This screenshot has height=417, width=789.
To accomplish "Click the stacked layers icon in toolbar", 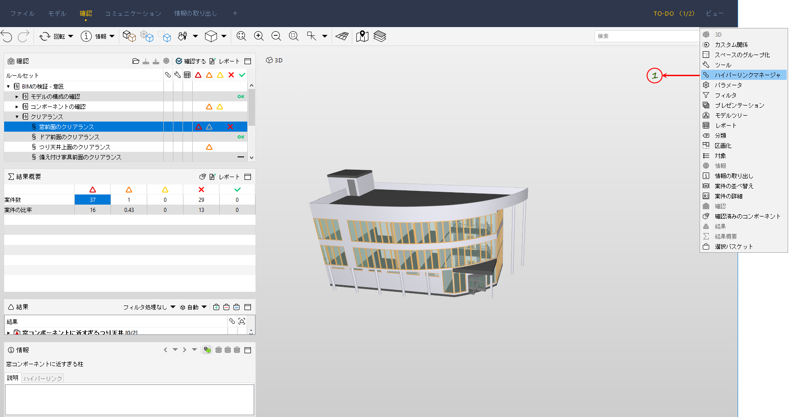I will click(x=380, y=36).
